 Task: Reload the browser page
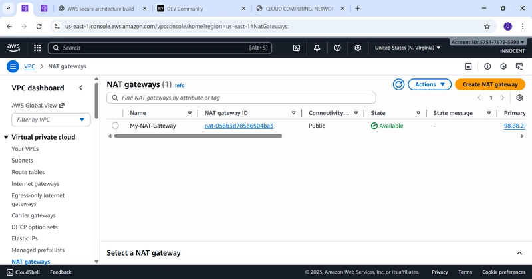coord(39,26)
